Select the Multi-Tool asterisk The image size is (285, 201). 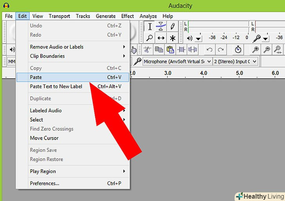[x=172, y=38]
